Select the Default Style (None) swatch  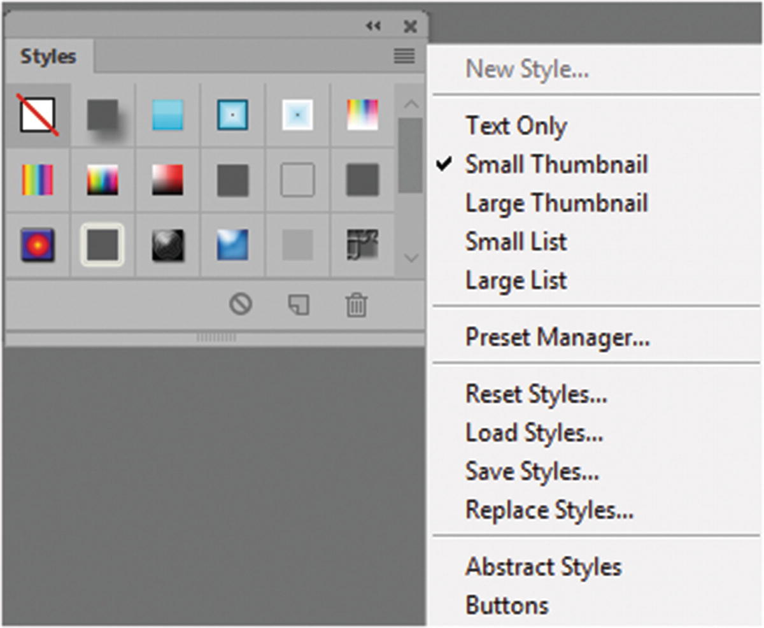[x=38, y=116]
